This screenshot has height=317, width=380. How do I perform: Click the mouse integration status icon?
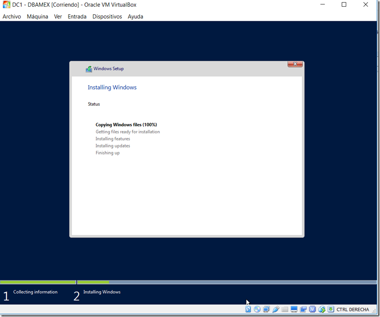[321, 309]
